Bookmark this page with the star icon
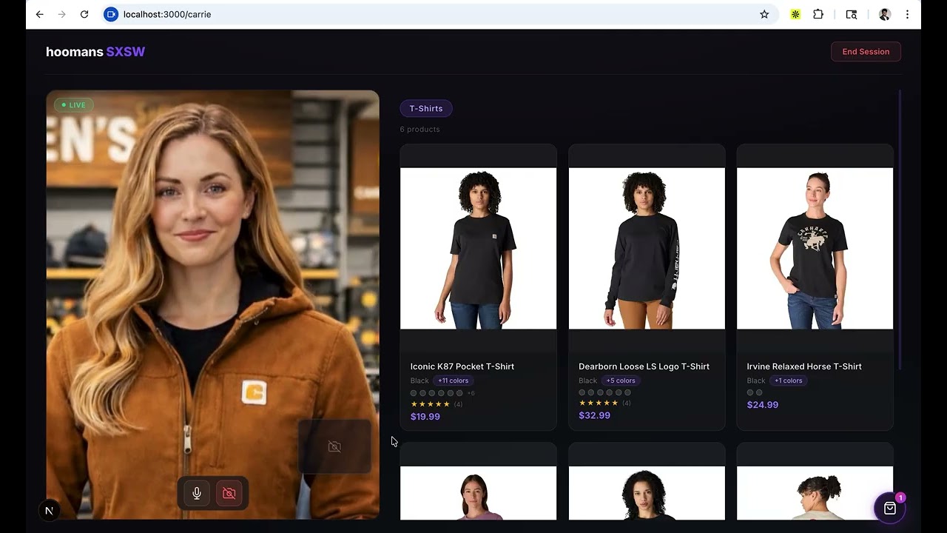The height and width of the screenshot is (533, 947). click(764, 14)
